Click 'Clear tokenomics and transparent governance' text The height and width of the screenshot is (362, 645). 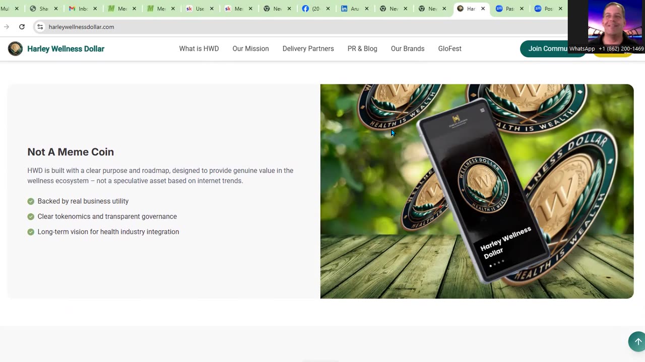tap(107, 217)
